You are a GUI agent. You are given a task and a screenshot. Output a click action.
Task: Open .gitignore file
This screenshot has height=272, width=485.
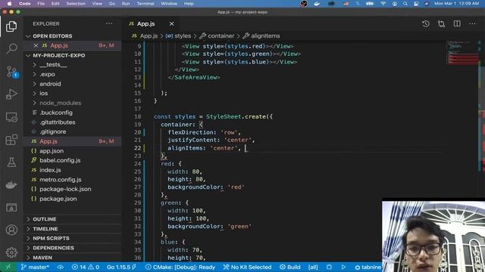(x=73, y=131)
